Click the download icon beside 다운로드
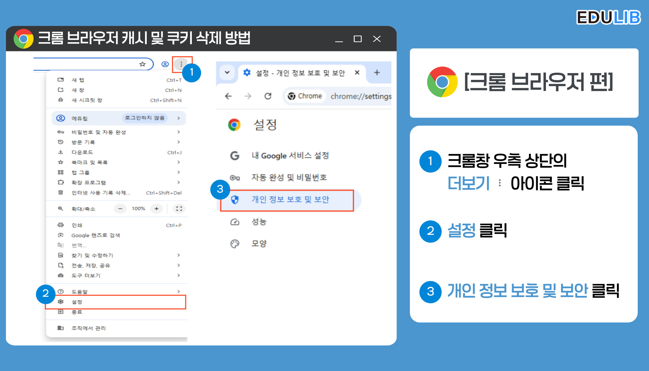 pyautogui.click(x=61, y=152)
